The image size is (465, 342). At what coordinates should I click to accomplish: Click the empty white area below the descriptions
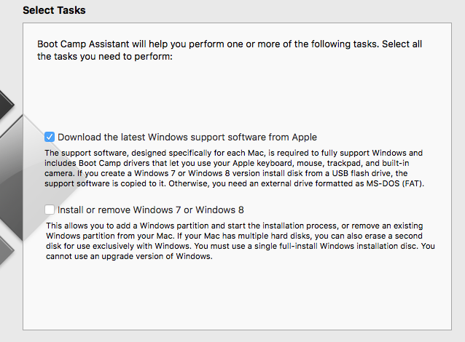241,298
